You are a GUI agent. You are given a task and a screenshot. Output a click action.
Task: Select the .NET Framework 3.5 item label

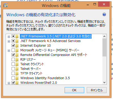pos(56,36)
